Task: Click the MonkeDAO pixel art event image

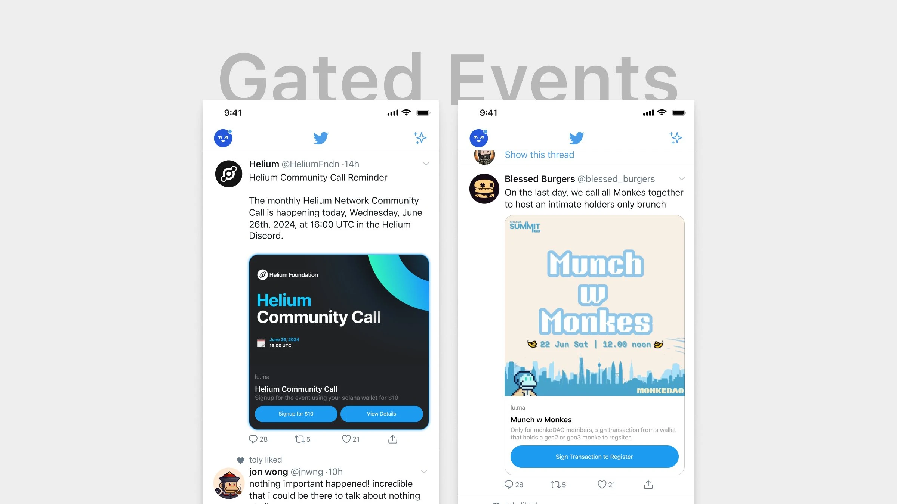Action: pos(593,306)
